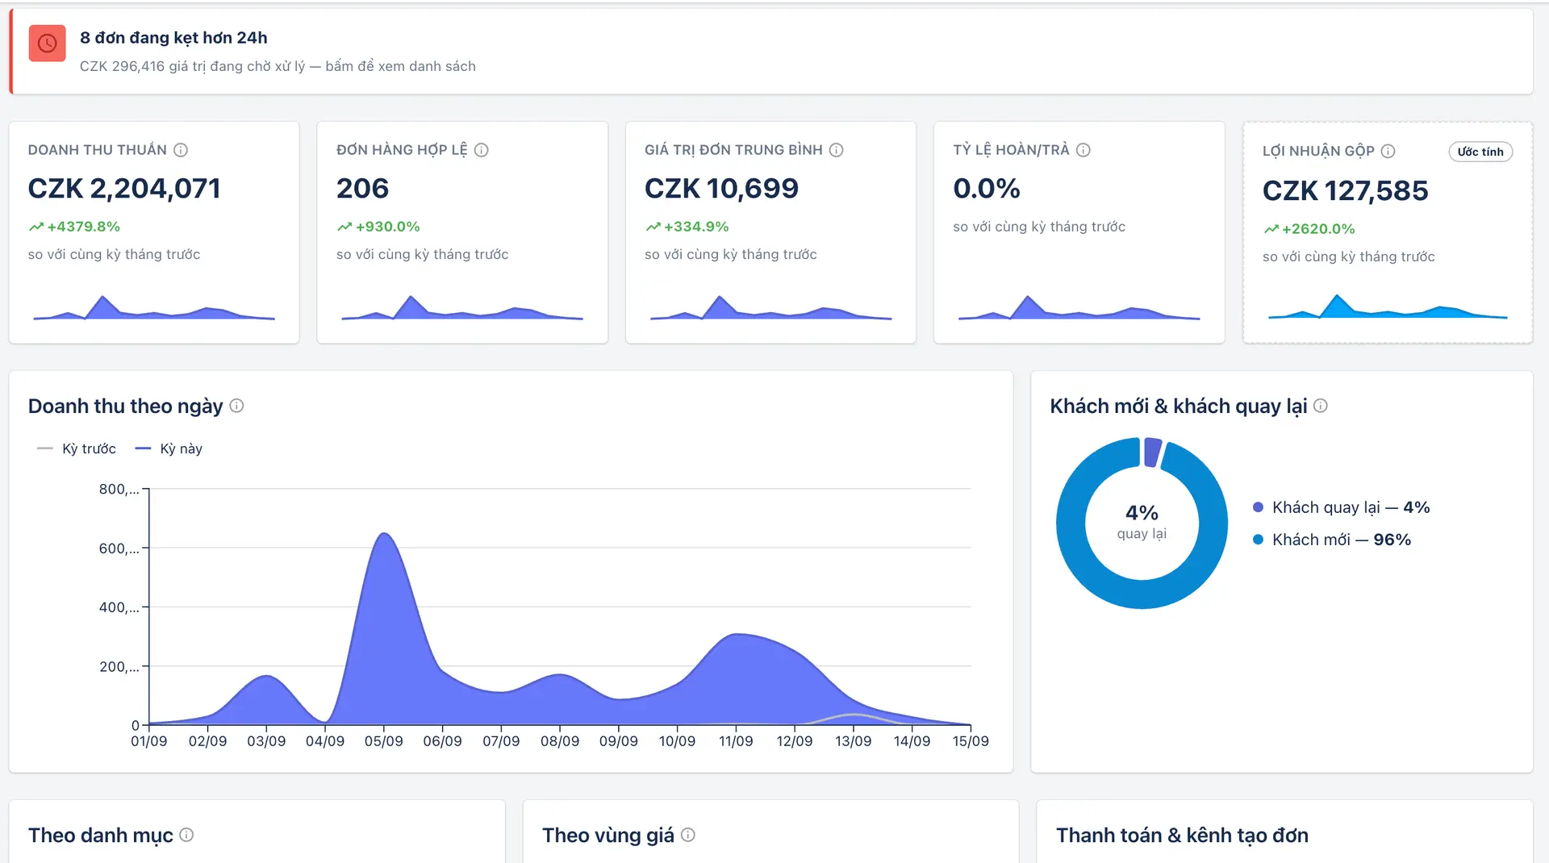Select the 05/09 peak on revenue chart
Viewport: 1549px width, 863px height.
(x=384, y=535)
